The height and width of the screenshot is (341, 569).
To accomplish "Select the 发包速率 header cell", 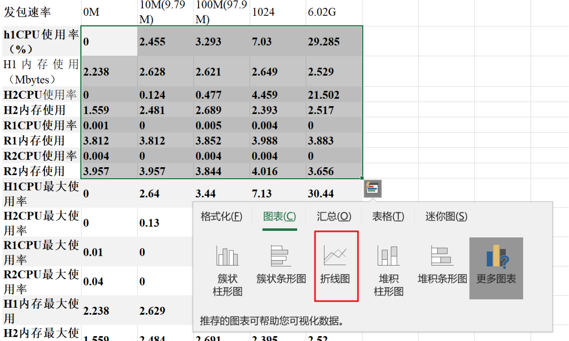I will tap(40, 13).
